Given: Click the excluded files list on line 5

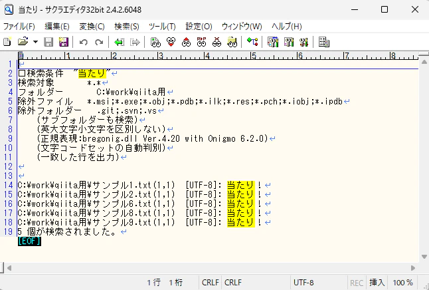Looking at the screenshot, I should pos(214,101).
